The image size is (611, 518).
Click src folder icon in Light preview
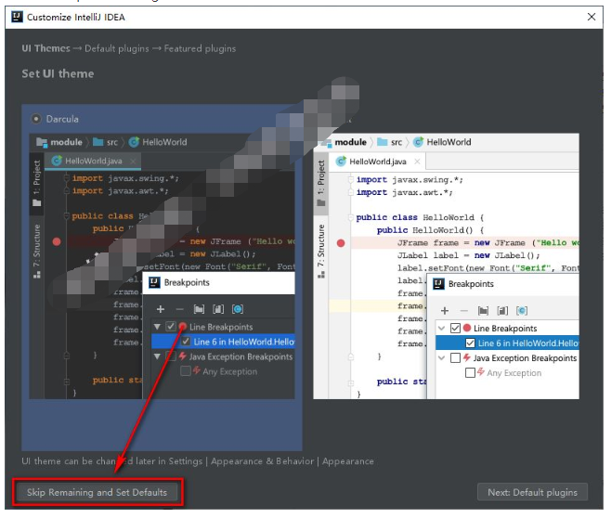pyautogui.click(x=383, y=142)
